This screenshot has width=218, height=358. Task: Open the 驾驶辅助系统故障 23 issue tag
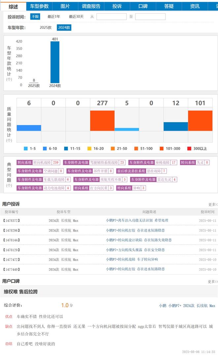tap(94, 163)
